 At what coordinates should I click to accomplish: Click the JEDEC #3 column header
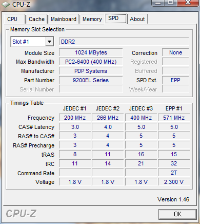(141, 108)
